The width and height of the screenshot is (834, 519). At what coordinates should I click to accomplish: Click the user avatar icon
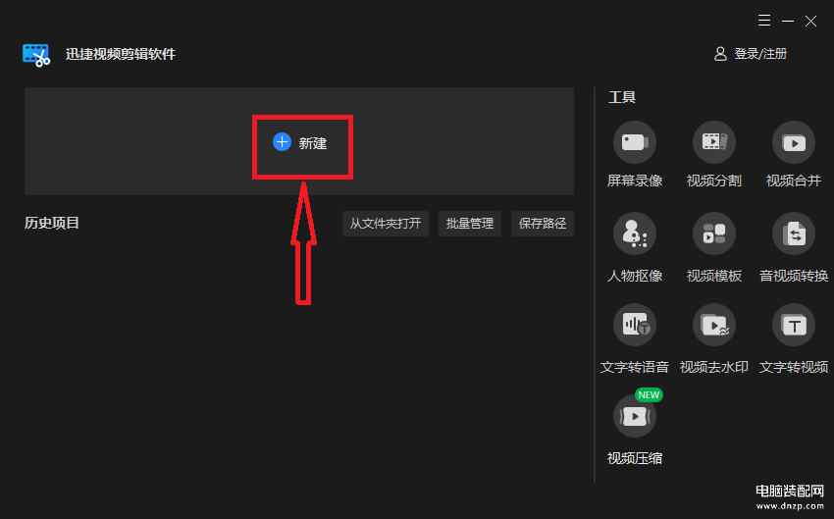pos(720,54)
